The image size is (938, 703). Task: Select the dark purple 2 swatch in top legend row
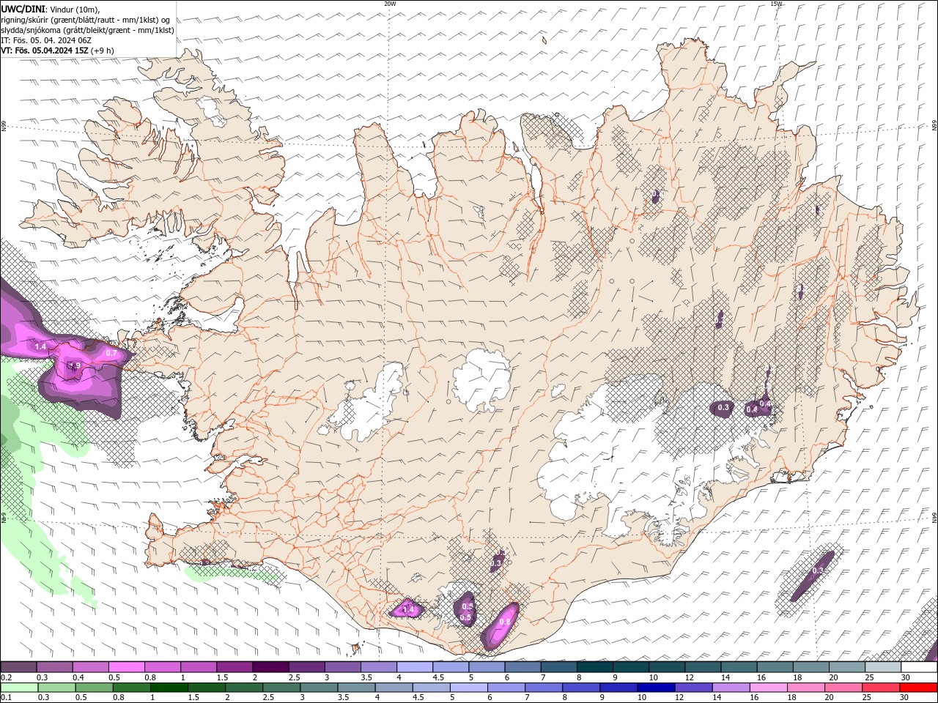click(x=270, y=667)
